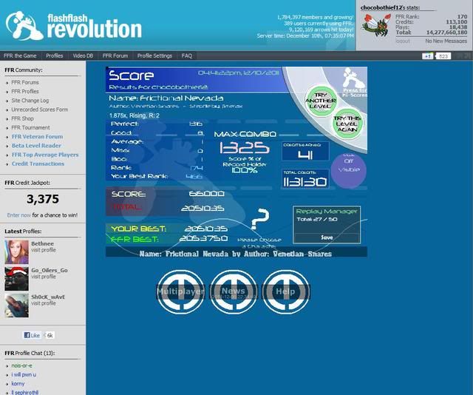
Task: Open FFR Top Average Players link
Action: click(x=44, y=155)
